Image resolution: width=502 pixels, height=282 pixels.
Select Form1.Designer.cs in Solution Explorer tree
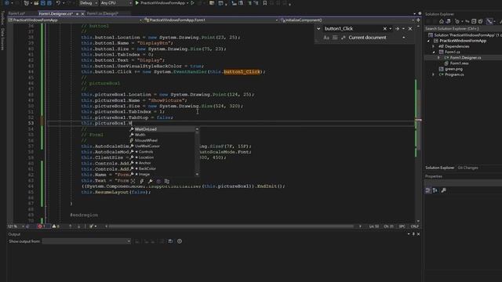pyautogui.click(x=465, y=57)
